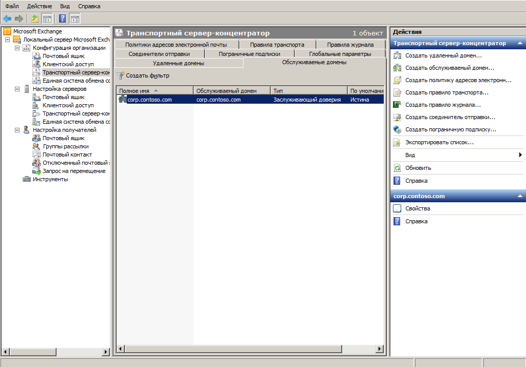This screenshot has height=367, width=526.
Task: Click the Инструменты toolbox icon
Action: 27,179
